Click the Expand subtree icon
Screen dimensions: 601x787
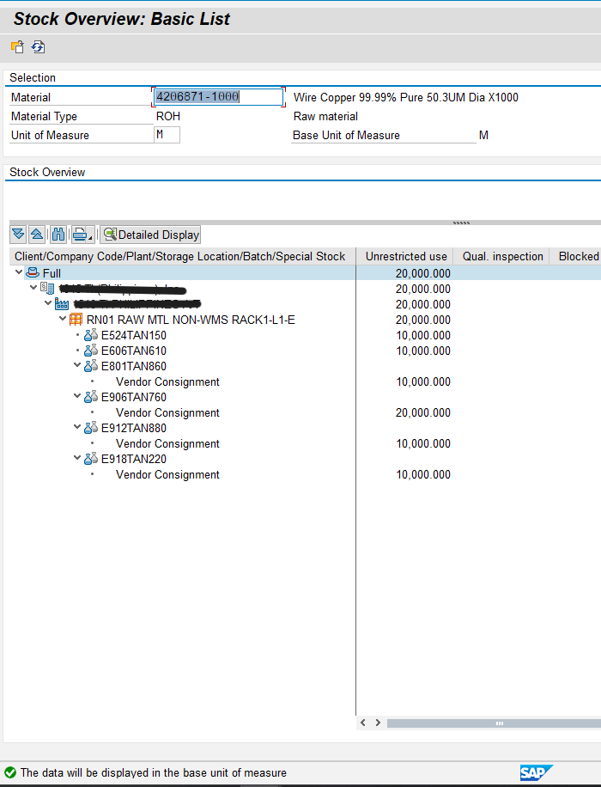click(x=18, y=235)
